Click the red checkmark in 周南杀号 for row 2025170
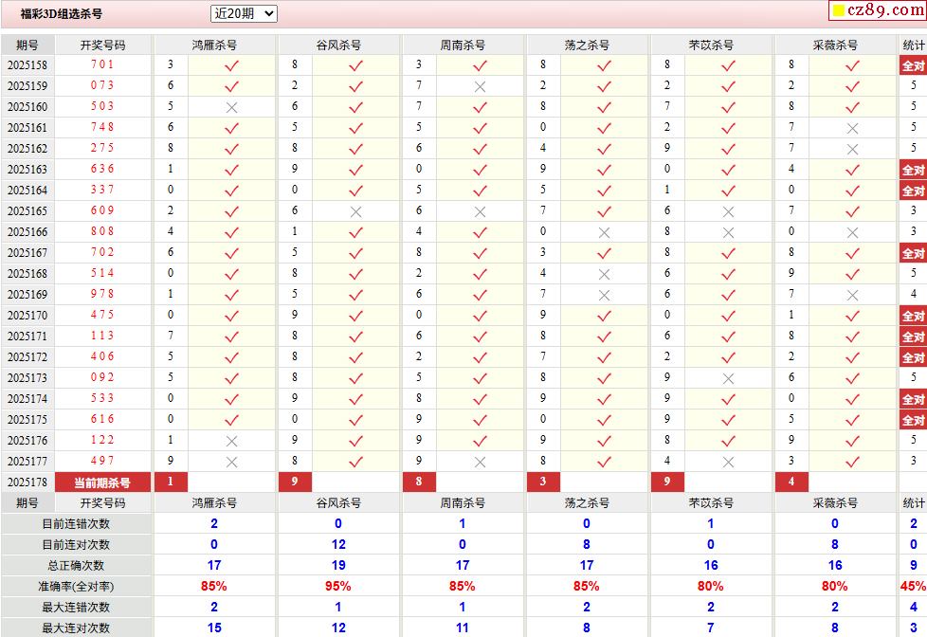 (480, 316)
